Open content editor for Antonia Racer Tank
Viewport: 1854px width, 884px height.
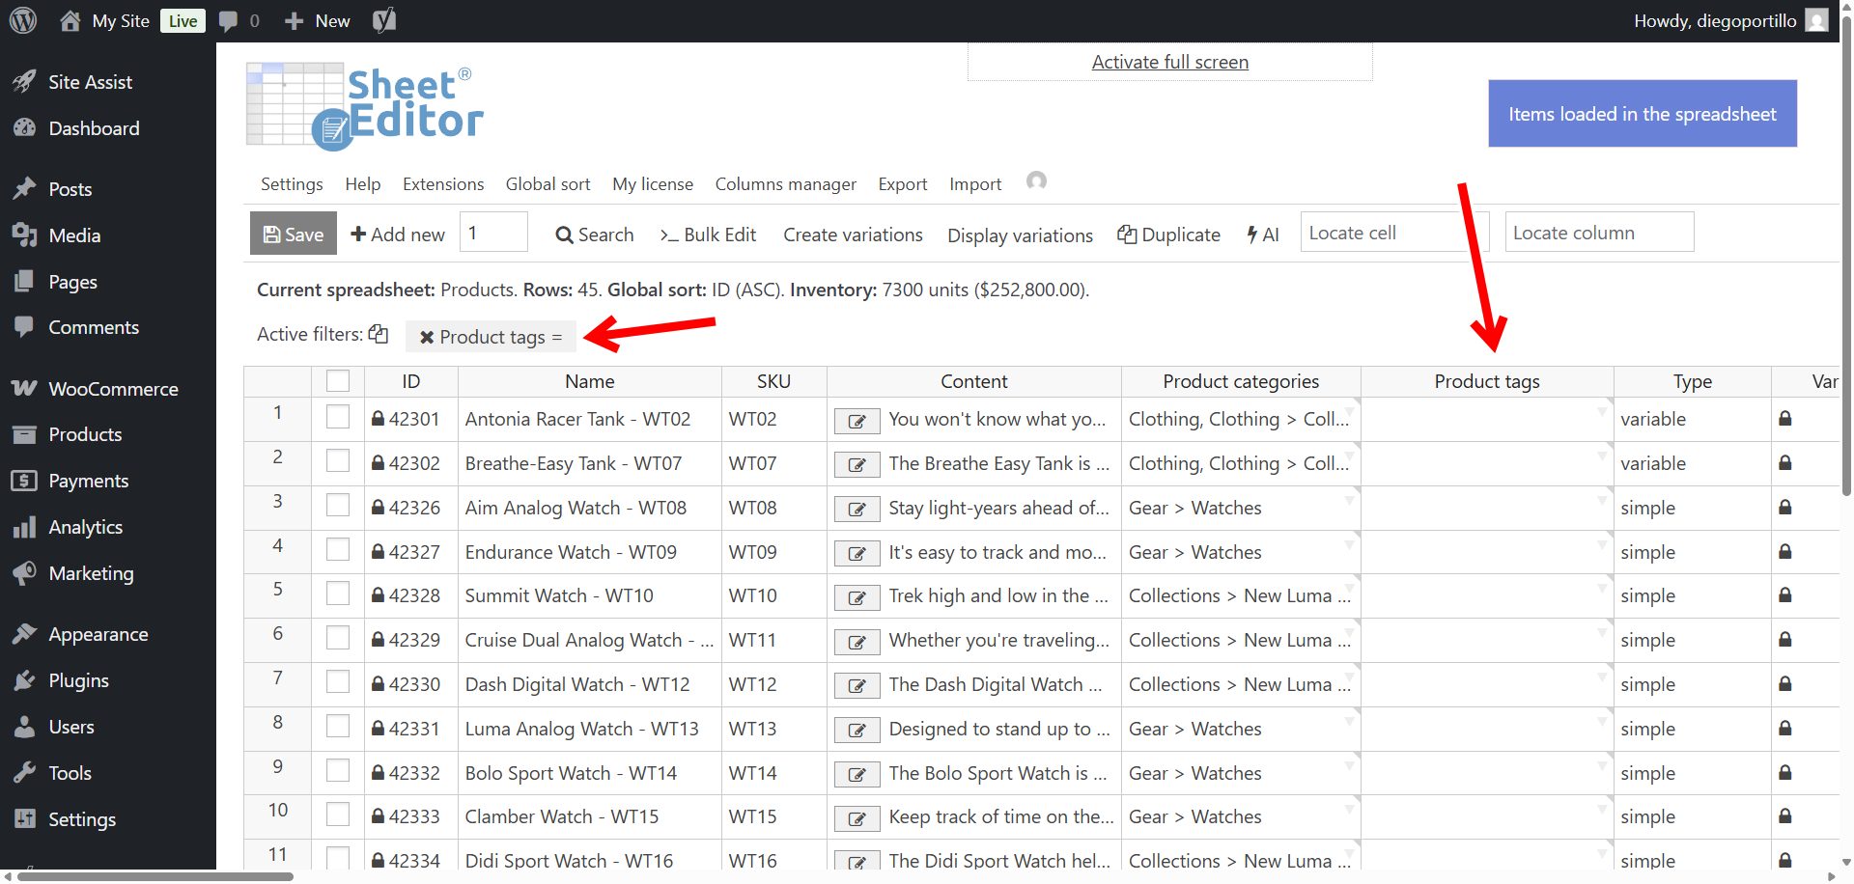coord(857,421)
